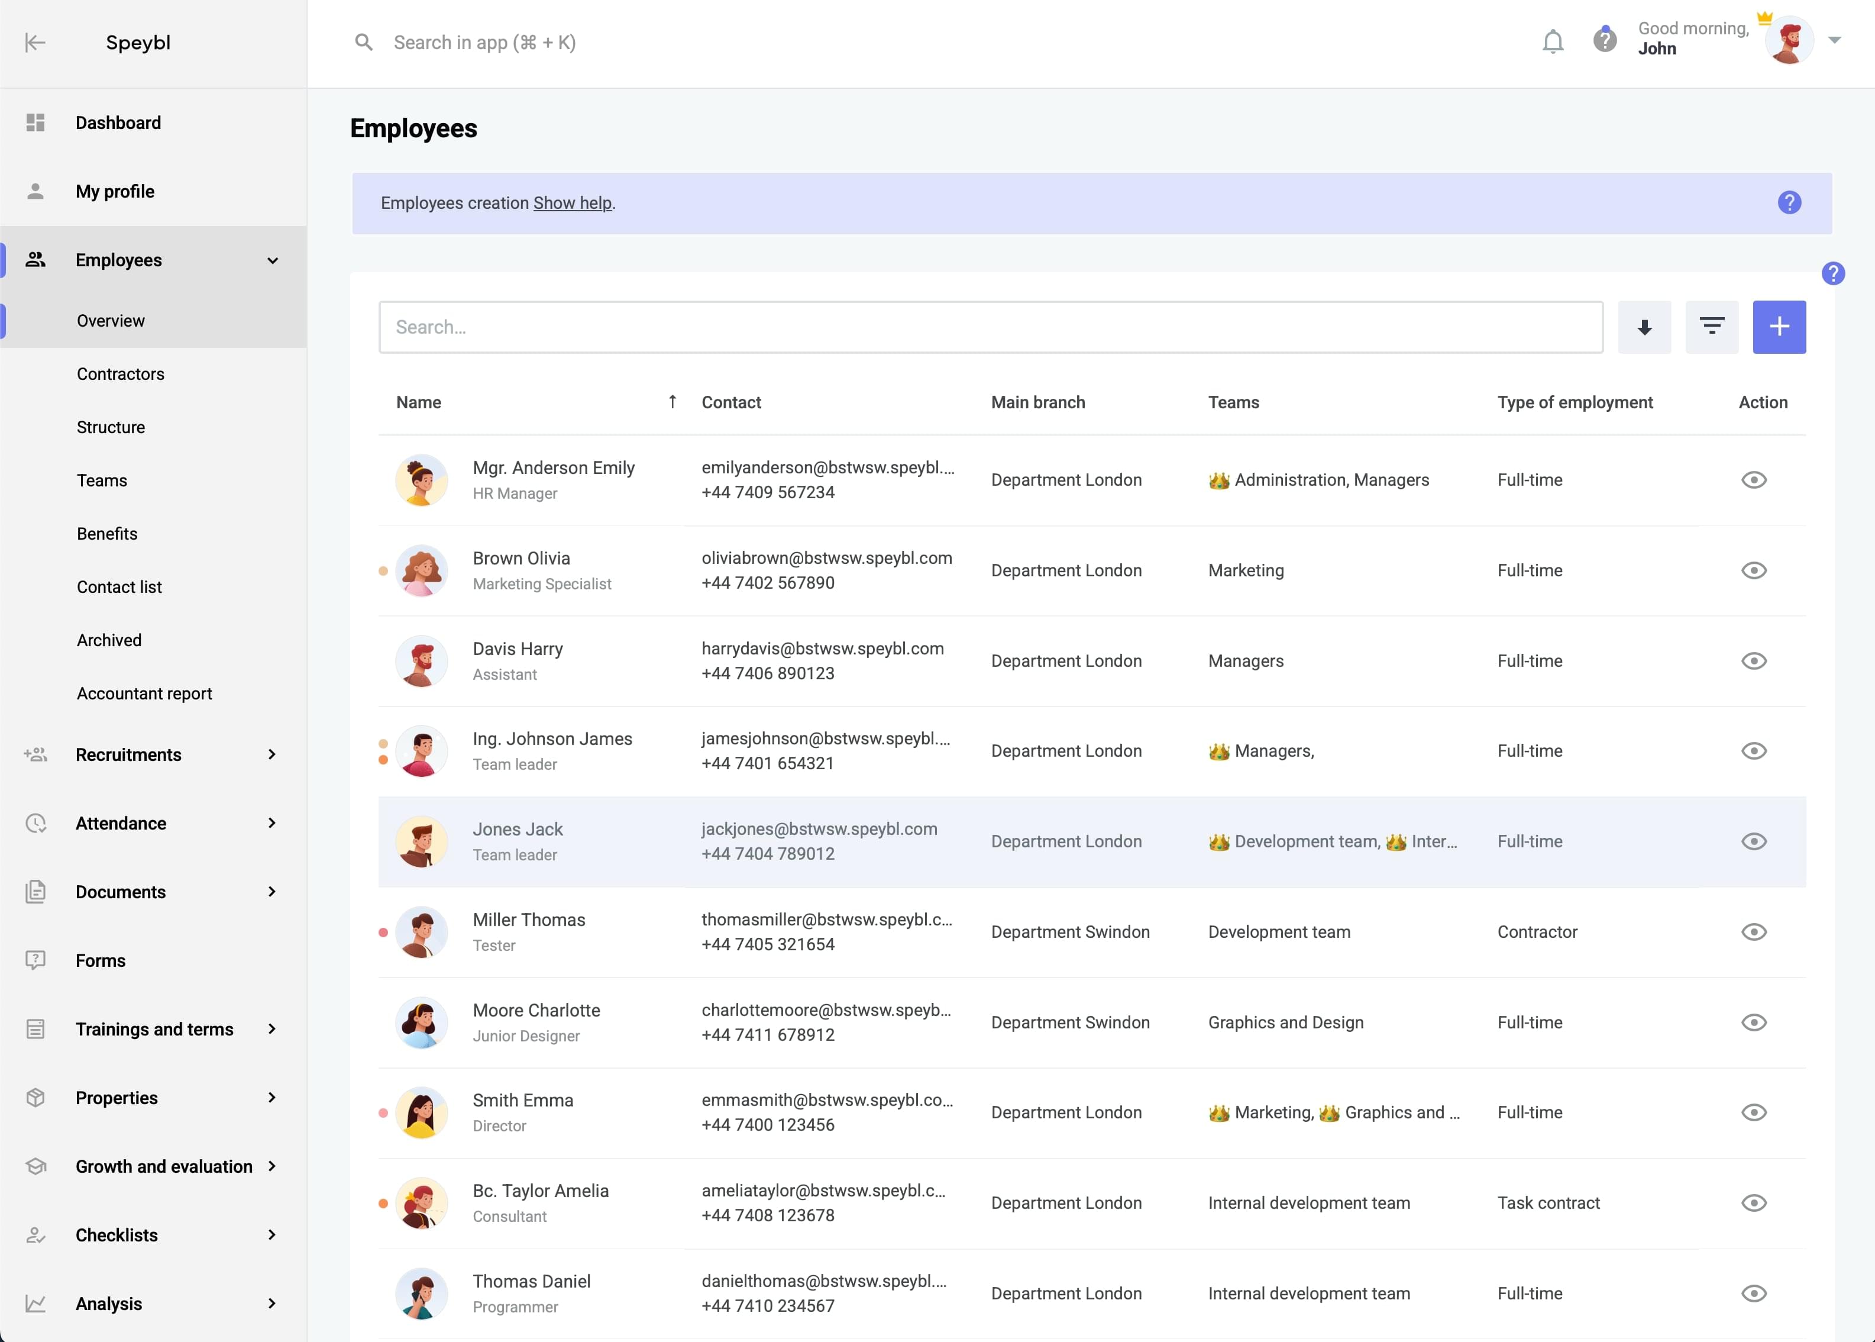View Davis Harry's details via the eye icon
Image resolution: width=1875 pixels, height=1342 pixels.
(1754, 661)
